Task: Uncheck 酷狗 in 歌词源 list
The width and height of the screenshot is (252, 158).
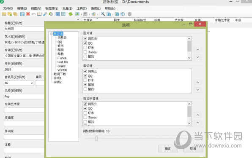Action: (x=85, y=85)
